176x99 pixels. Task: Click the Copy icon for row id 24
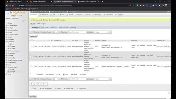coord(39,56)
